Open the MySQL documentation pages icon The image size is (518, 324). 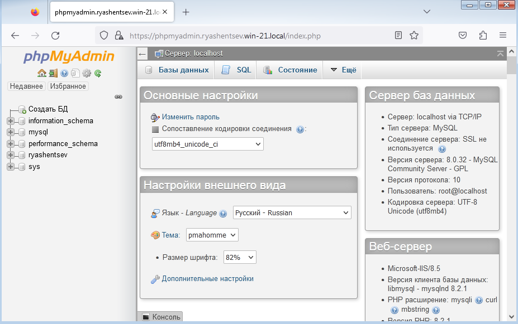click(75, 73)
